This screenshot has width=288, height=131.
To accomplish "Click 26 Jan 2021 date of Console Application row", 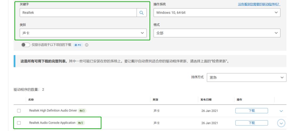I will [210, 123].
